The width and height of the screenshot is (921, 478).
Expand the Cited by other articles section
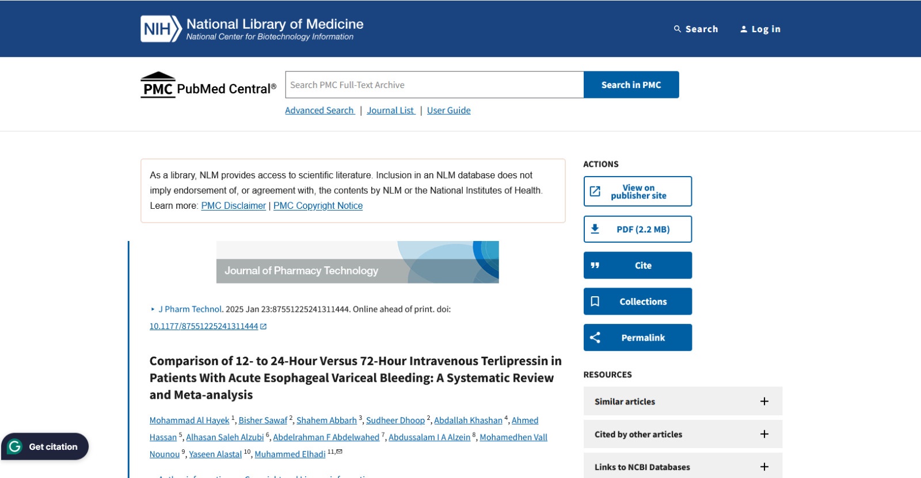click(x=764, y=434)
